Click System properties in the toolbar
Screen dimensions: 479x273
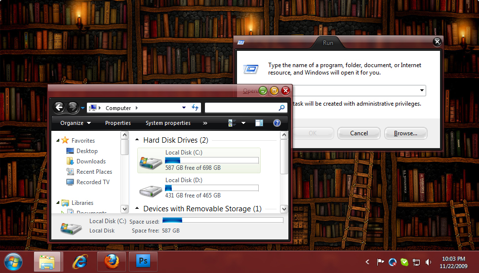pos(168,123)
